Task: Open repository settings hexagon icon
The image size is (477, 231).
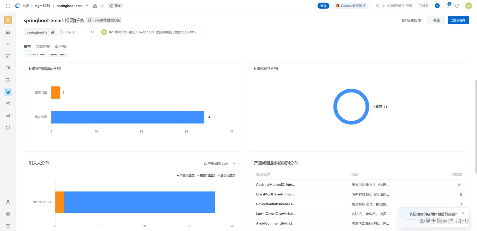Action: click(8, 214)
